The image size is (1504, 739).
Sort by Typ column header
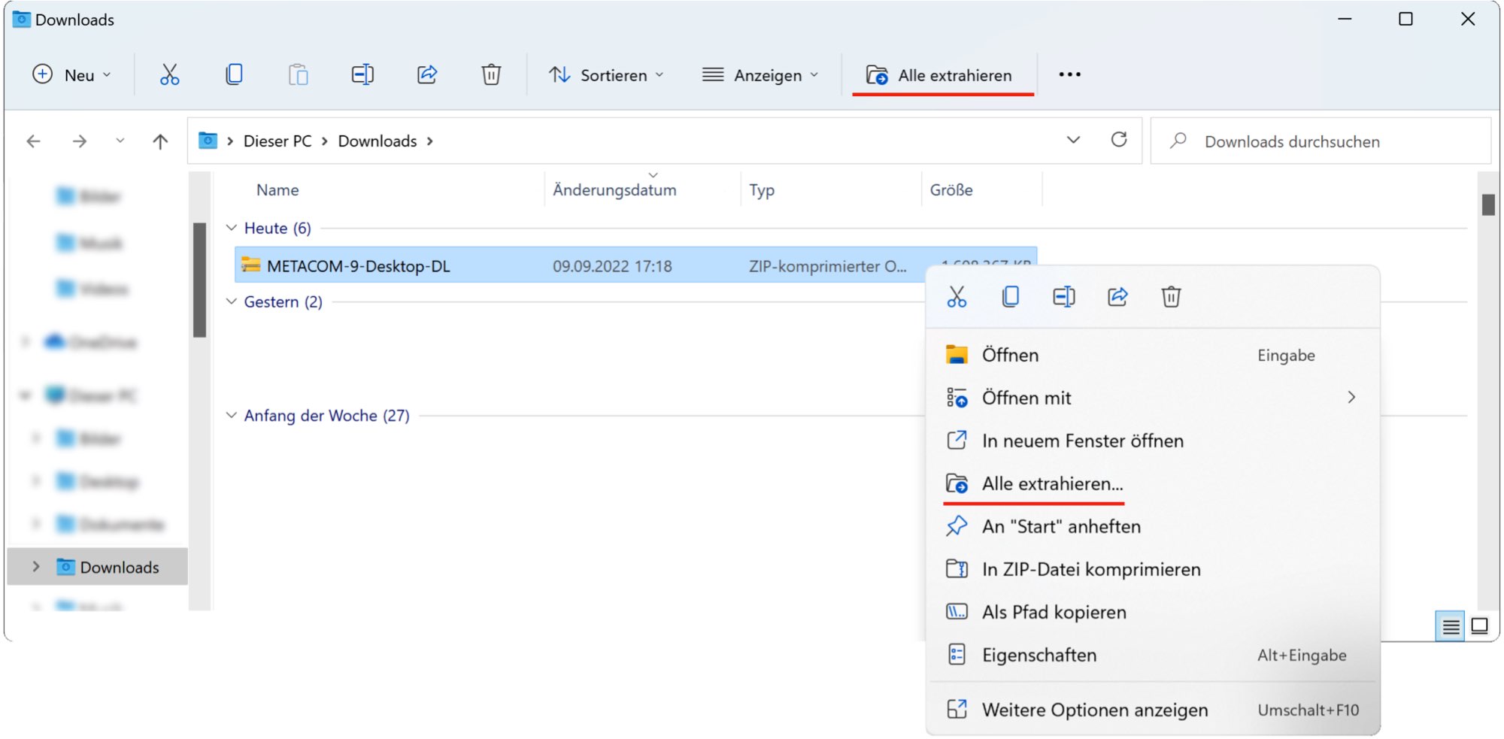pyautogui.click(x=761, y=190)
